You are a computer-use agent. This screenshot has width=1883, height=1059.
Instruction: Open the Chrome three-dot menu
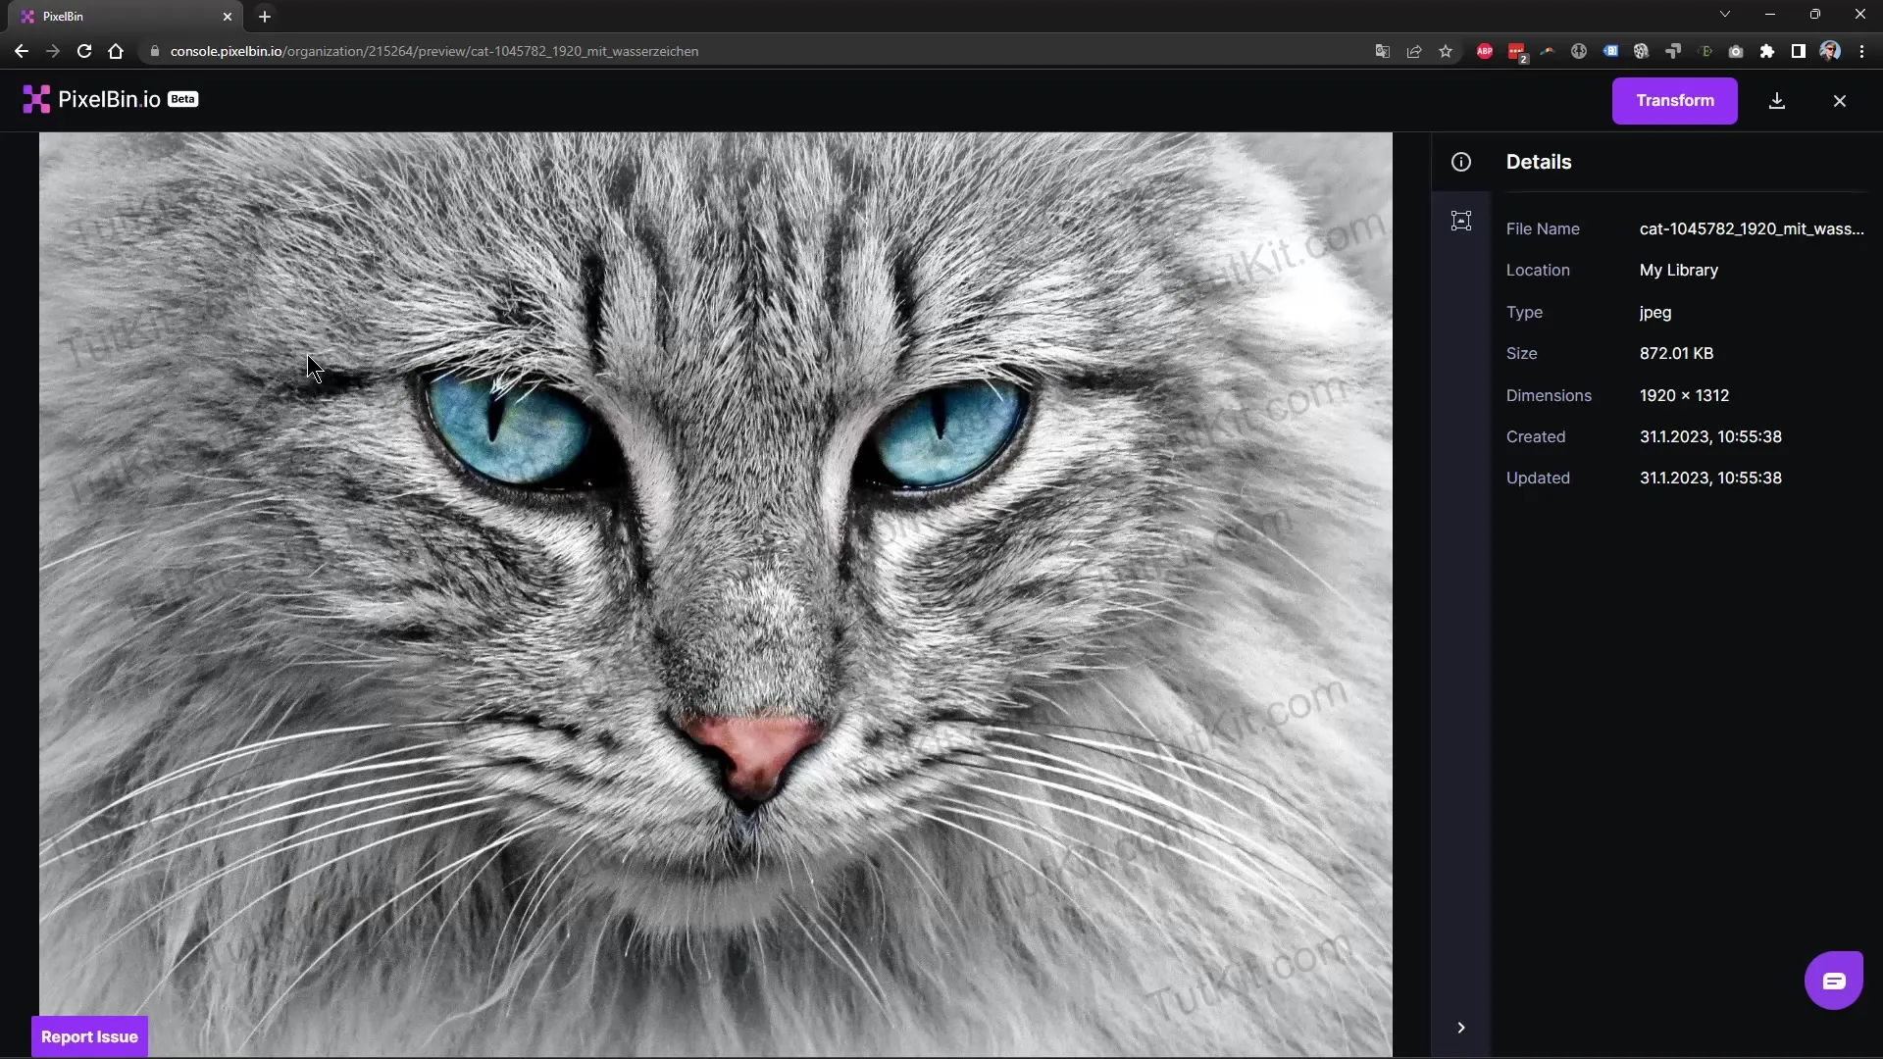pyautogui.click(x=1861, y=51)
